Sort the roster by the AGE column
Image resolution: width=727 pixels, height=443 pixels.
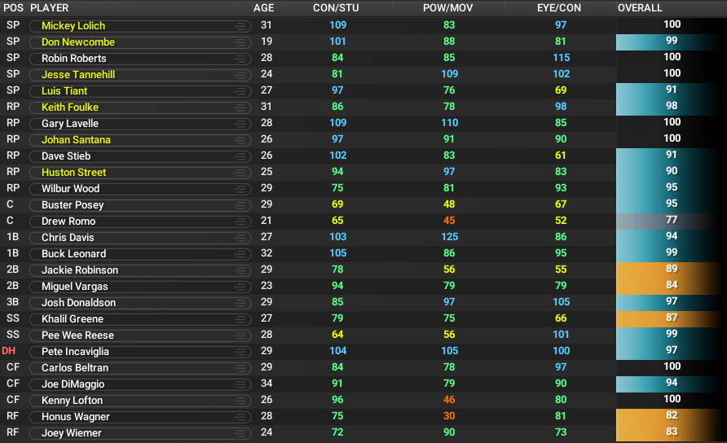264,8
